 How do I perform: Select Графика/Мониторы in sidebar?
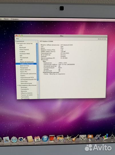[26, 64]
